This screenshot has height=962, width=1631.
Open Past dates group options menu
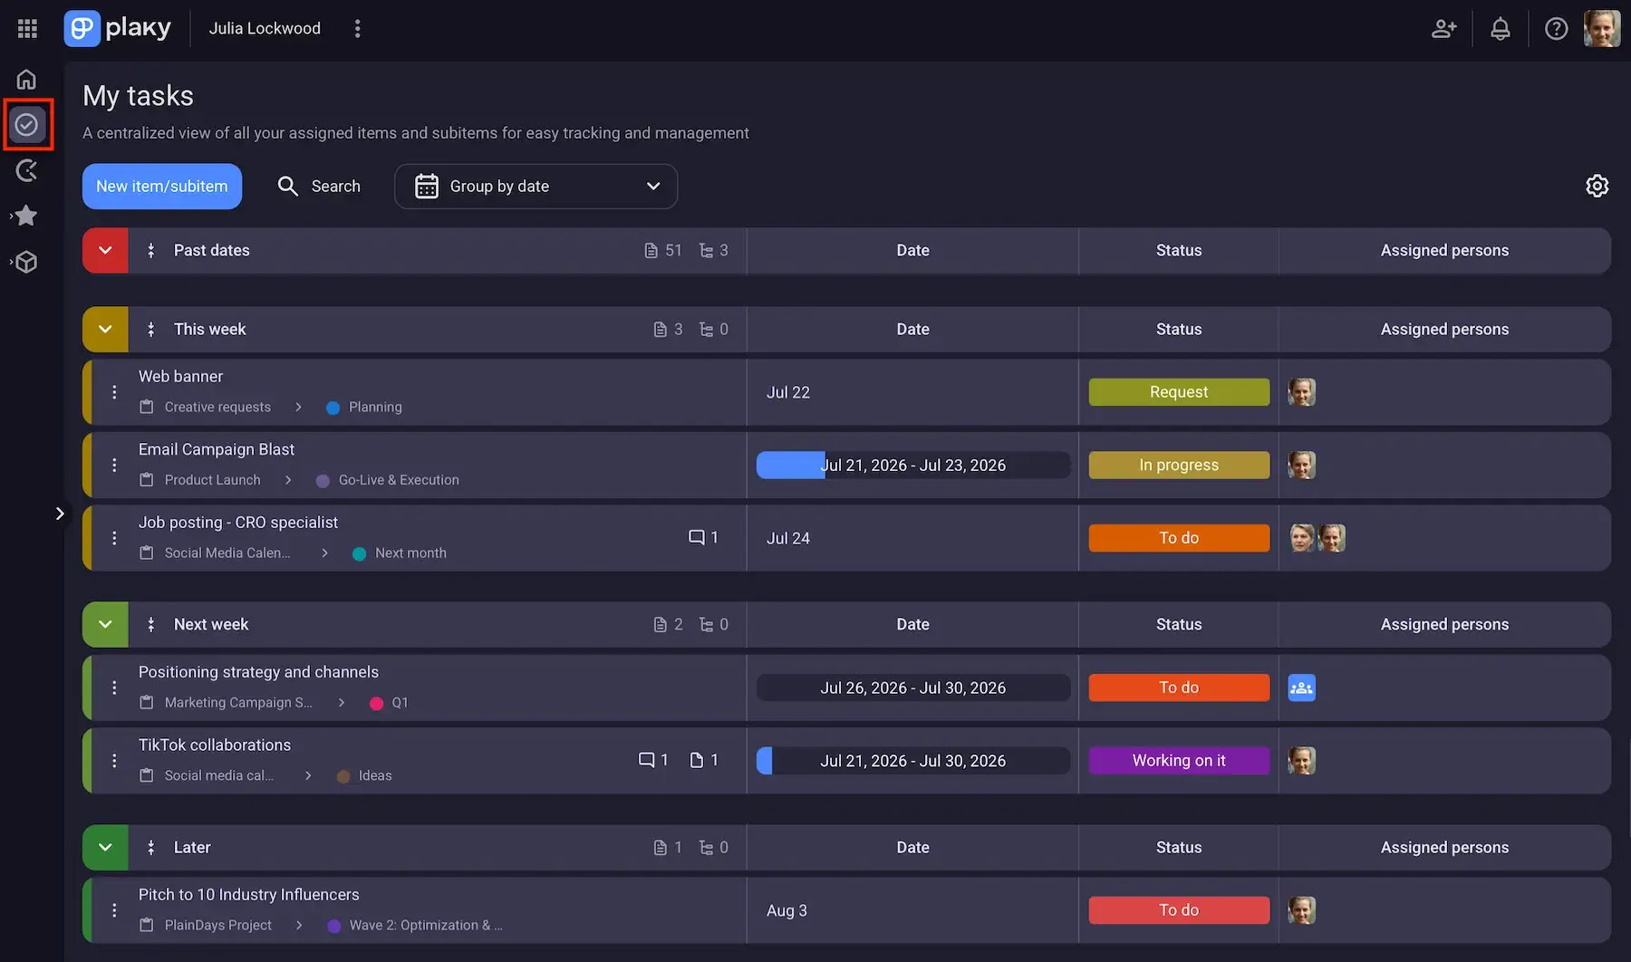[151, 250]
